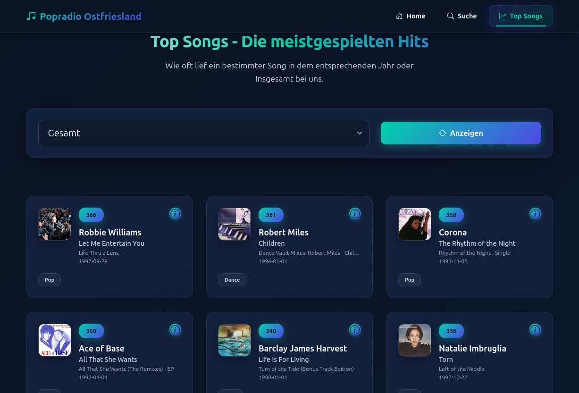Click the Dance genre tag
The image size is (579, 393).
tap(232, 279)
